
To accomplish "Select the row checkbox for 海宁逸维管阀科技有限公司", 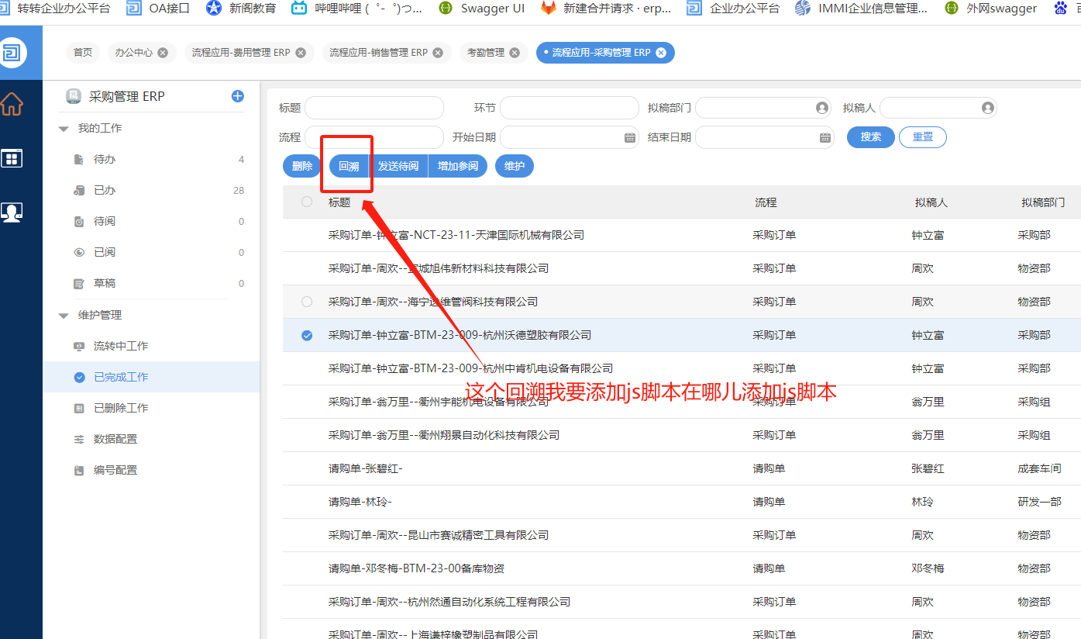I will pos(307,302).
